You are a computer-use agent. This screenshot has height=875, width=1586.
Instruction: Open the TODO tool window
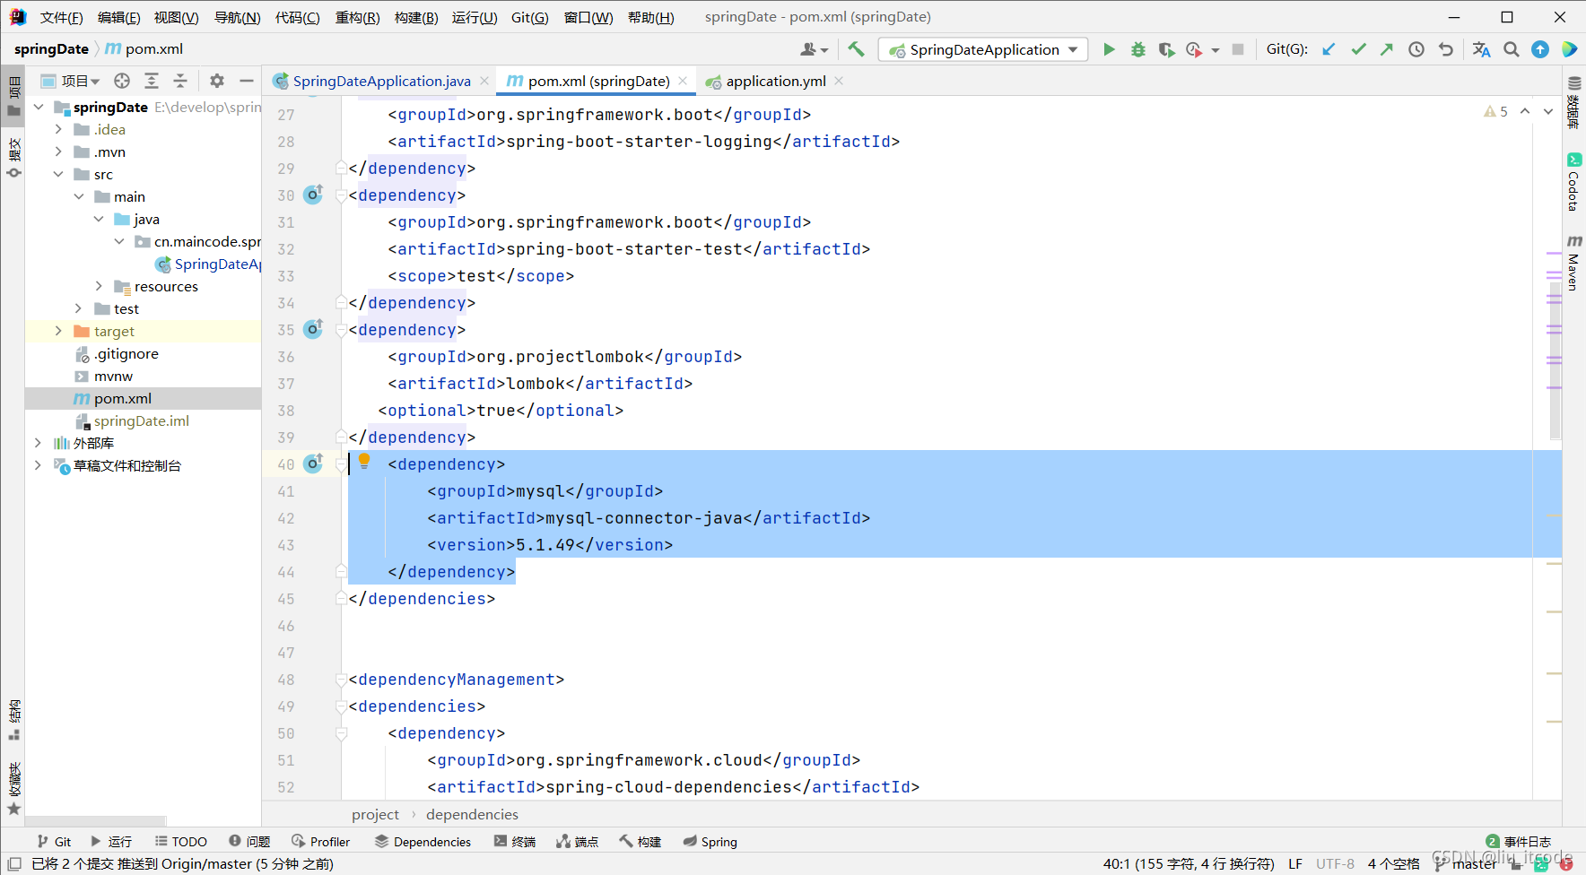click(180, 841)
